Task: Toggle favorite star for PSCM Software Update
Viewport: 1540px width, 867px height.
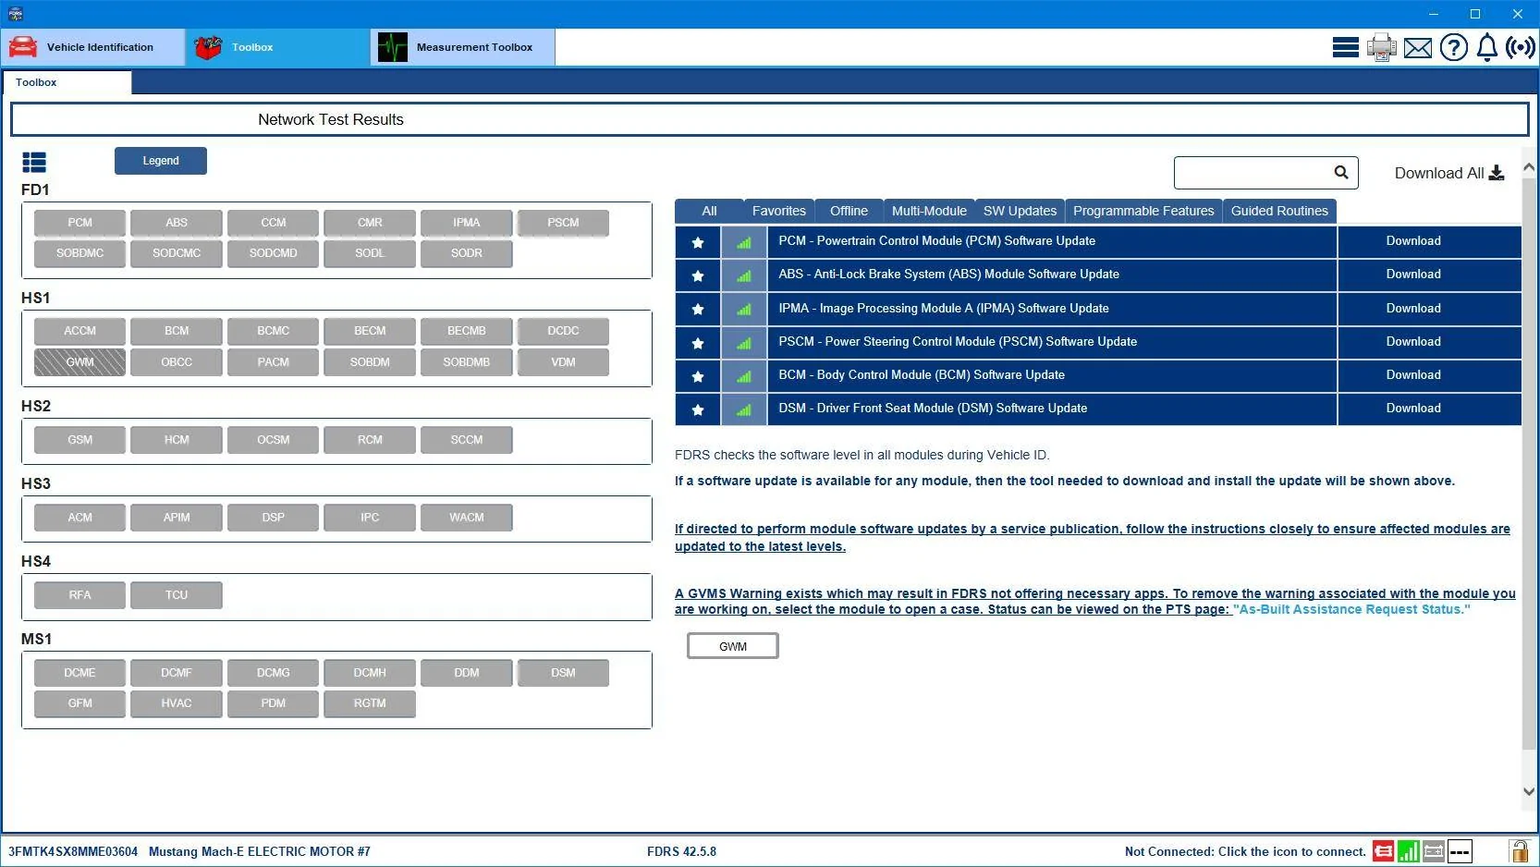Action: click(x=698, y=343)
